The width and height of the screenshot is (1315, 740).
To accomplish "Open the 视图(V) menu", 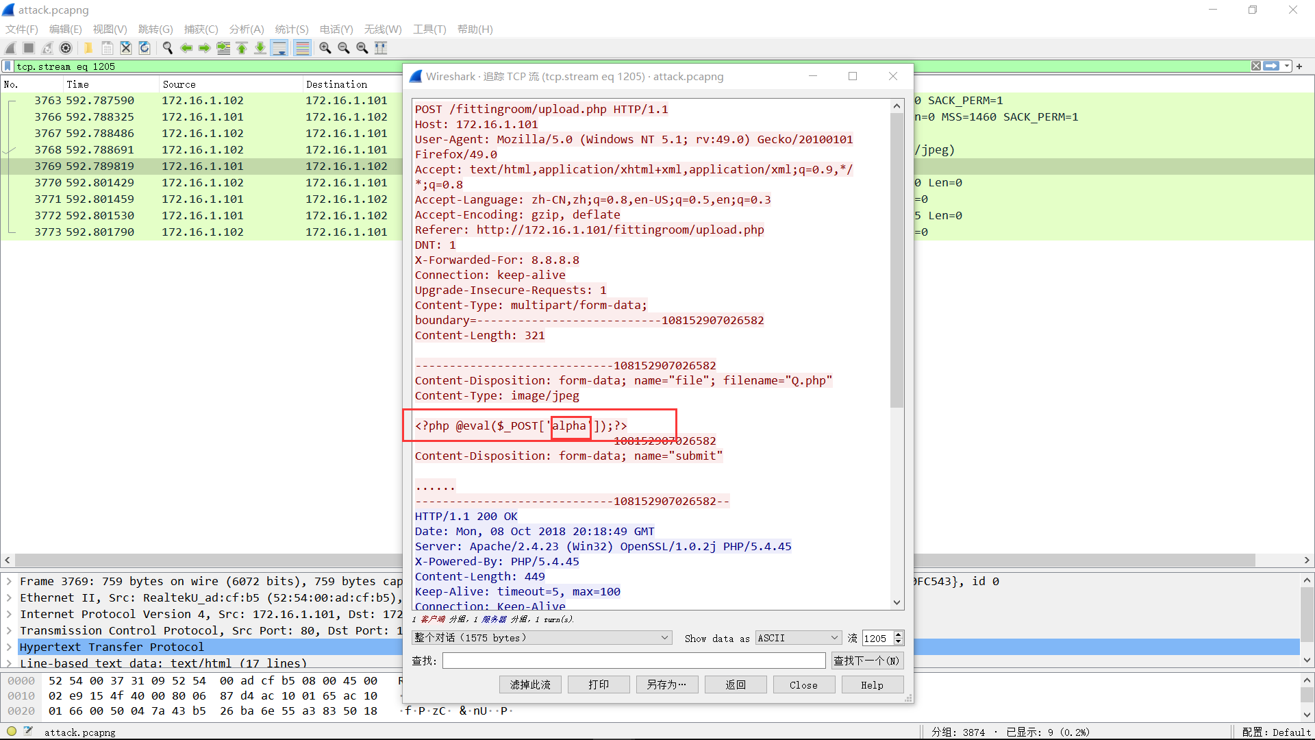I will (x=110, y=29).
